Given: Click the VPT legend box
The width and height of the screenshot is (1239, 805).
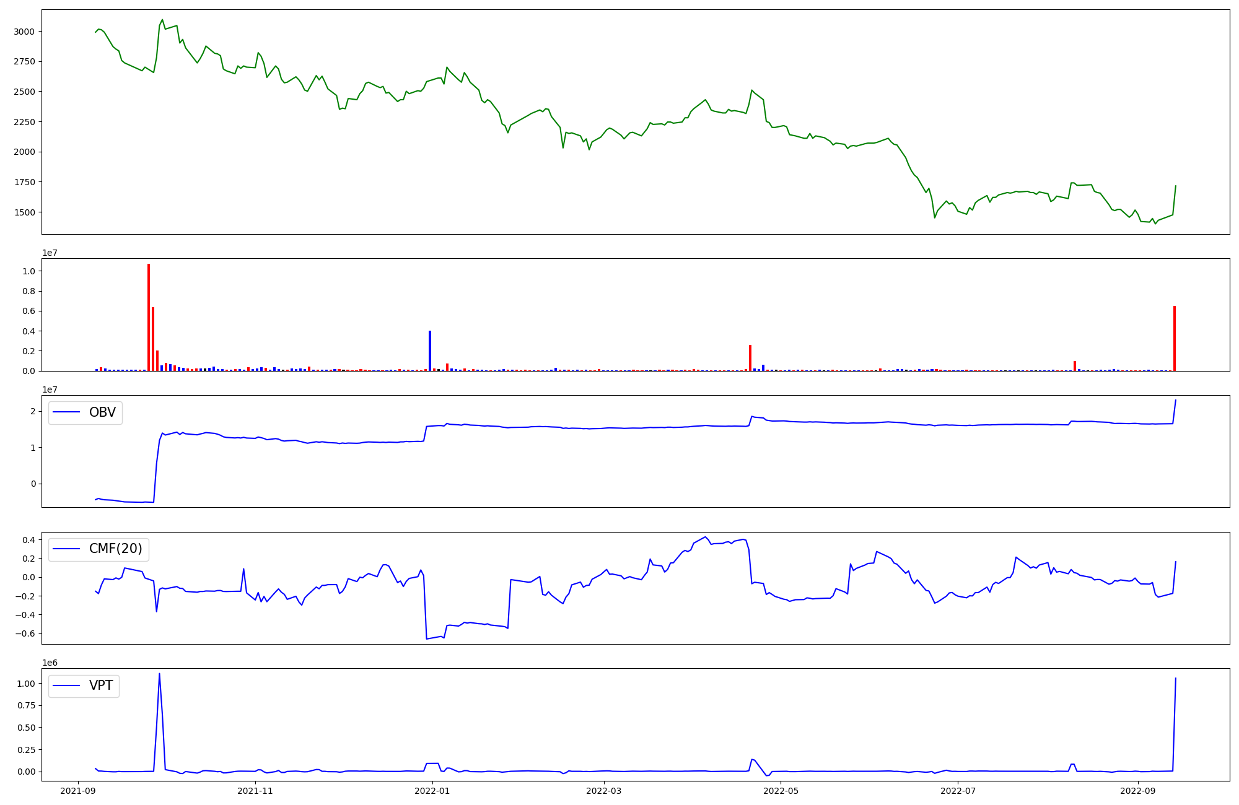Looking at the screenshot, I should tap(84, 685).
